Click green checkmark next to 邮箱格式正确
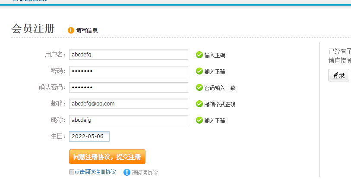The height and width of the screenshot is (189, 351). (199, 104)
